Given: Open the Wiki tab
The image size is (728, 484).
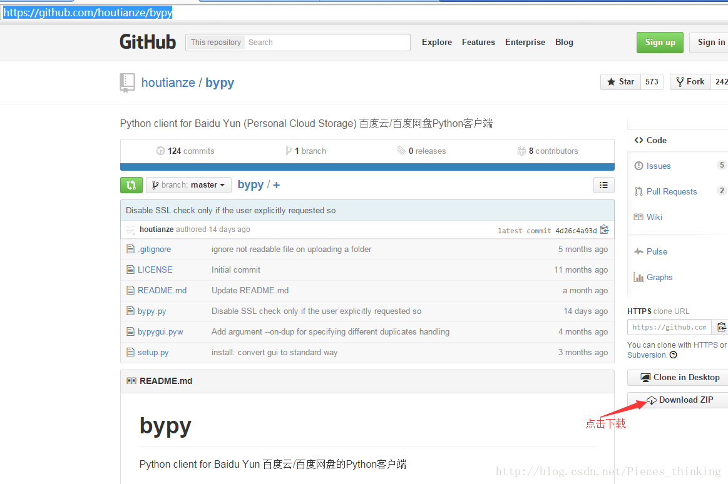Looking at the screenshot, I should pos(654,217).
